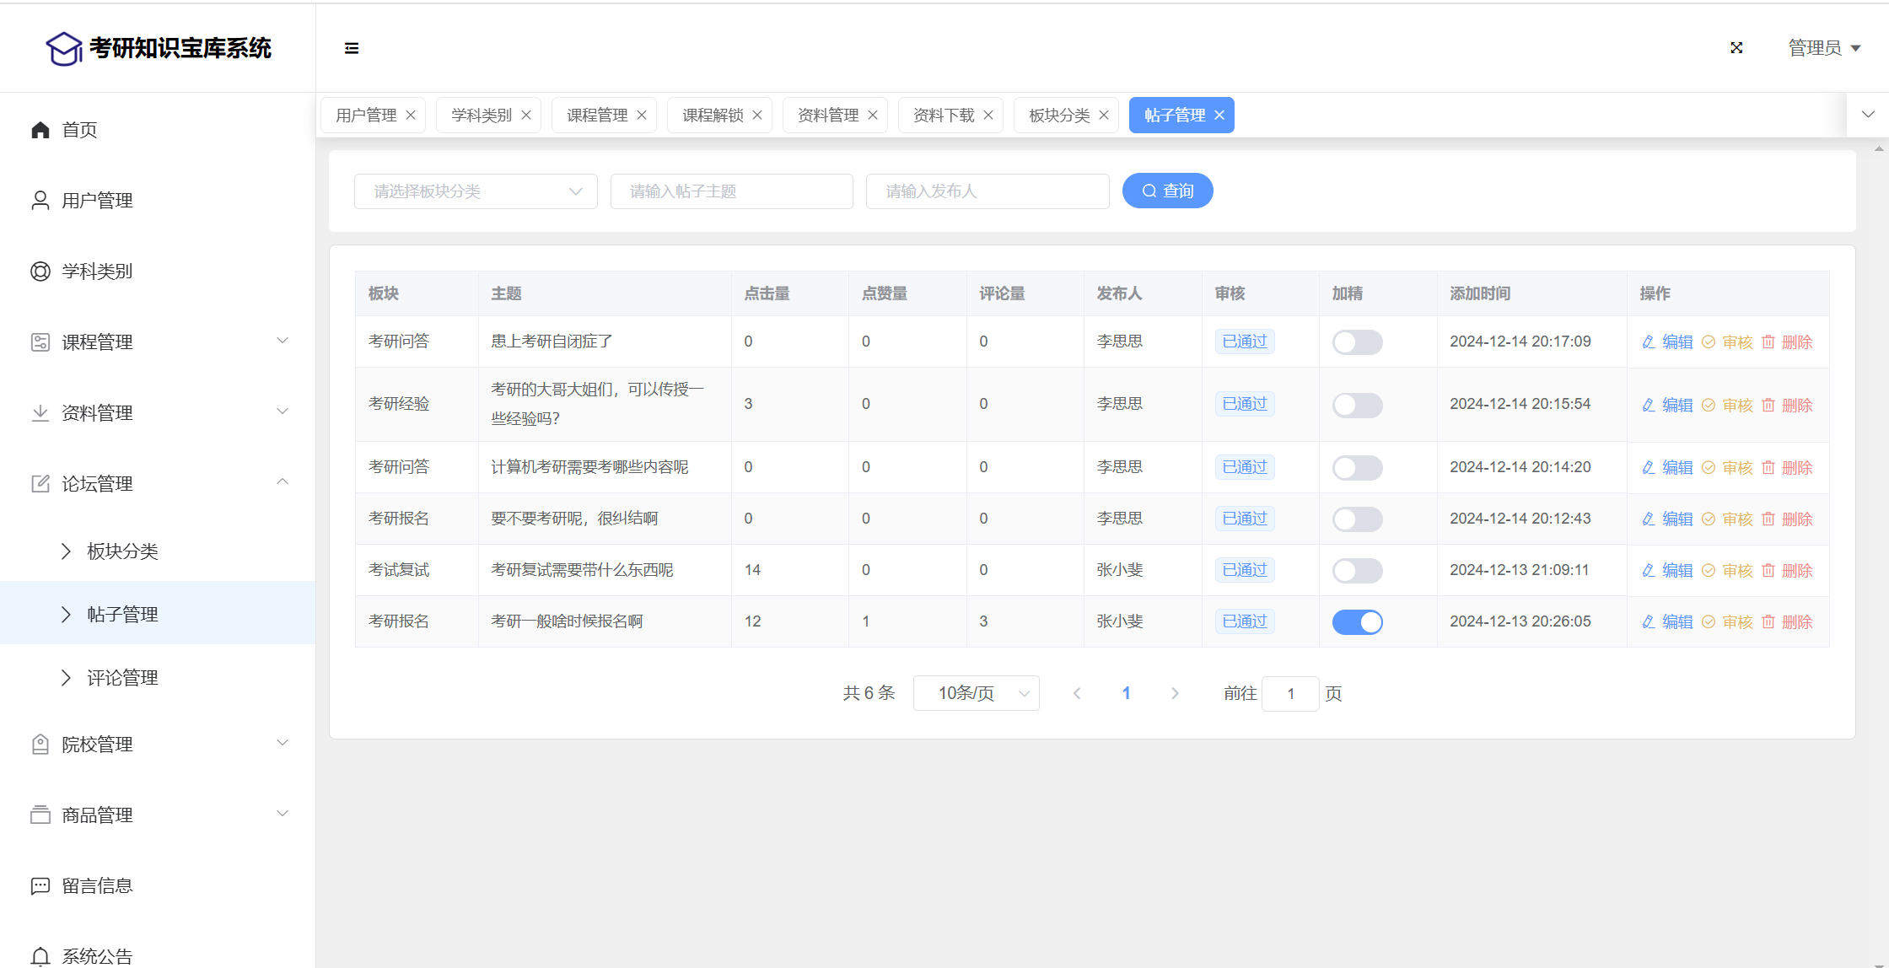Click the 请输入帖子主题 input field

click(731, 191)
